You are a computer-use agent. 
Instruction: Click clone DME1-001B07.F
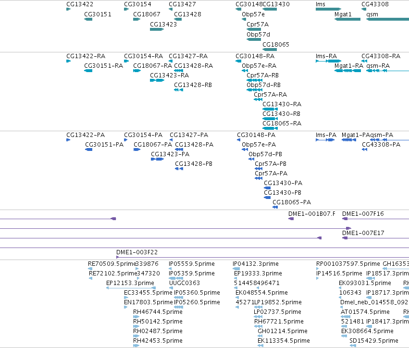pyautogui.click(x=291, y=219)
